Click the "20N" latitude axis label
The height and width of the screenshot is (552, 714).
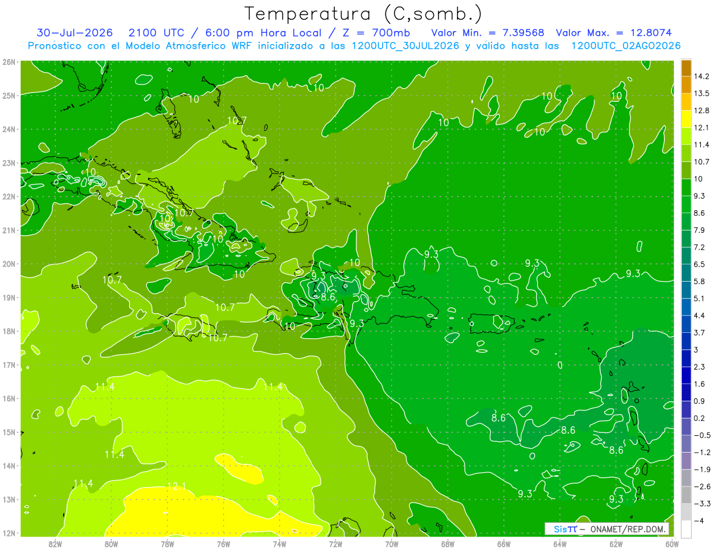(x=8, y=264)
